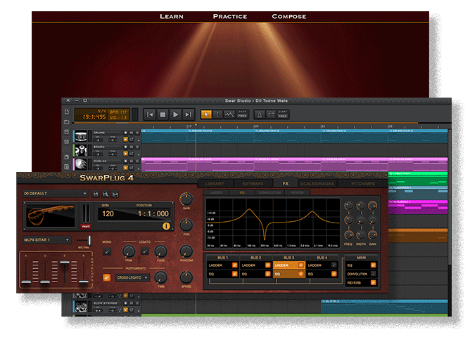Toggle the Legato checkbox in SwarPlug
Screen dimensions: 470x344
pos(145,251)
